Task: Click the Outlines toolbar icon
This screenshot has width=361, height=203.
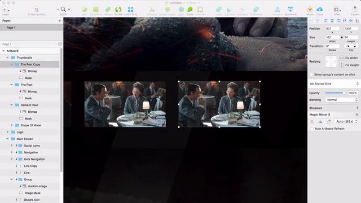Action: [x=200, y=10]
